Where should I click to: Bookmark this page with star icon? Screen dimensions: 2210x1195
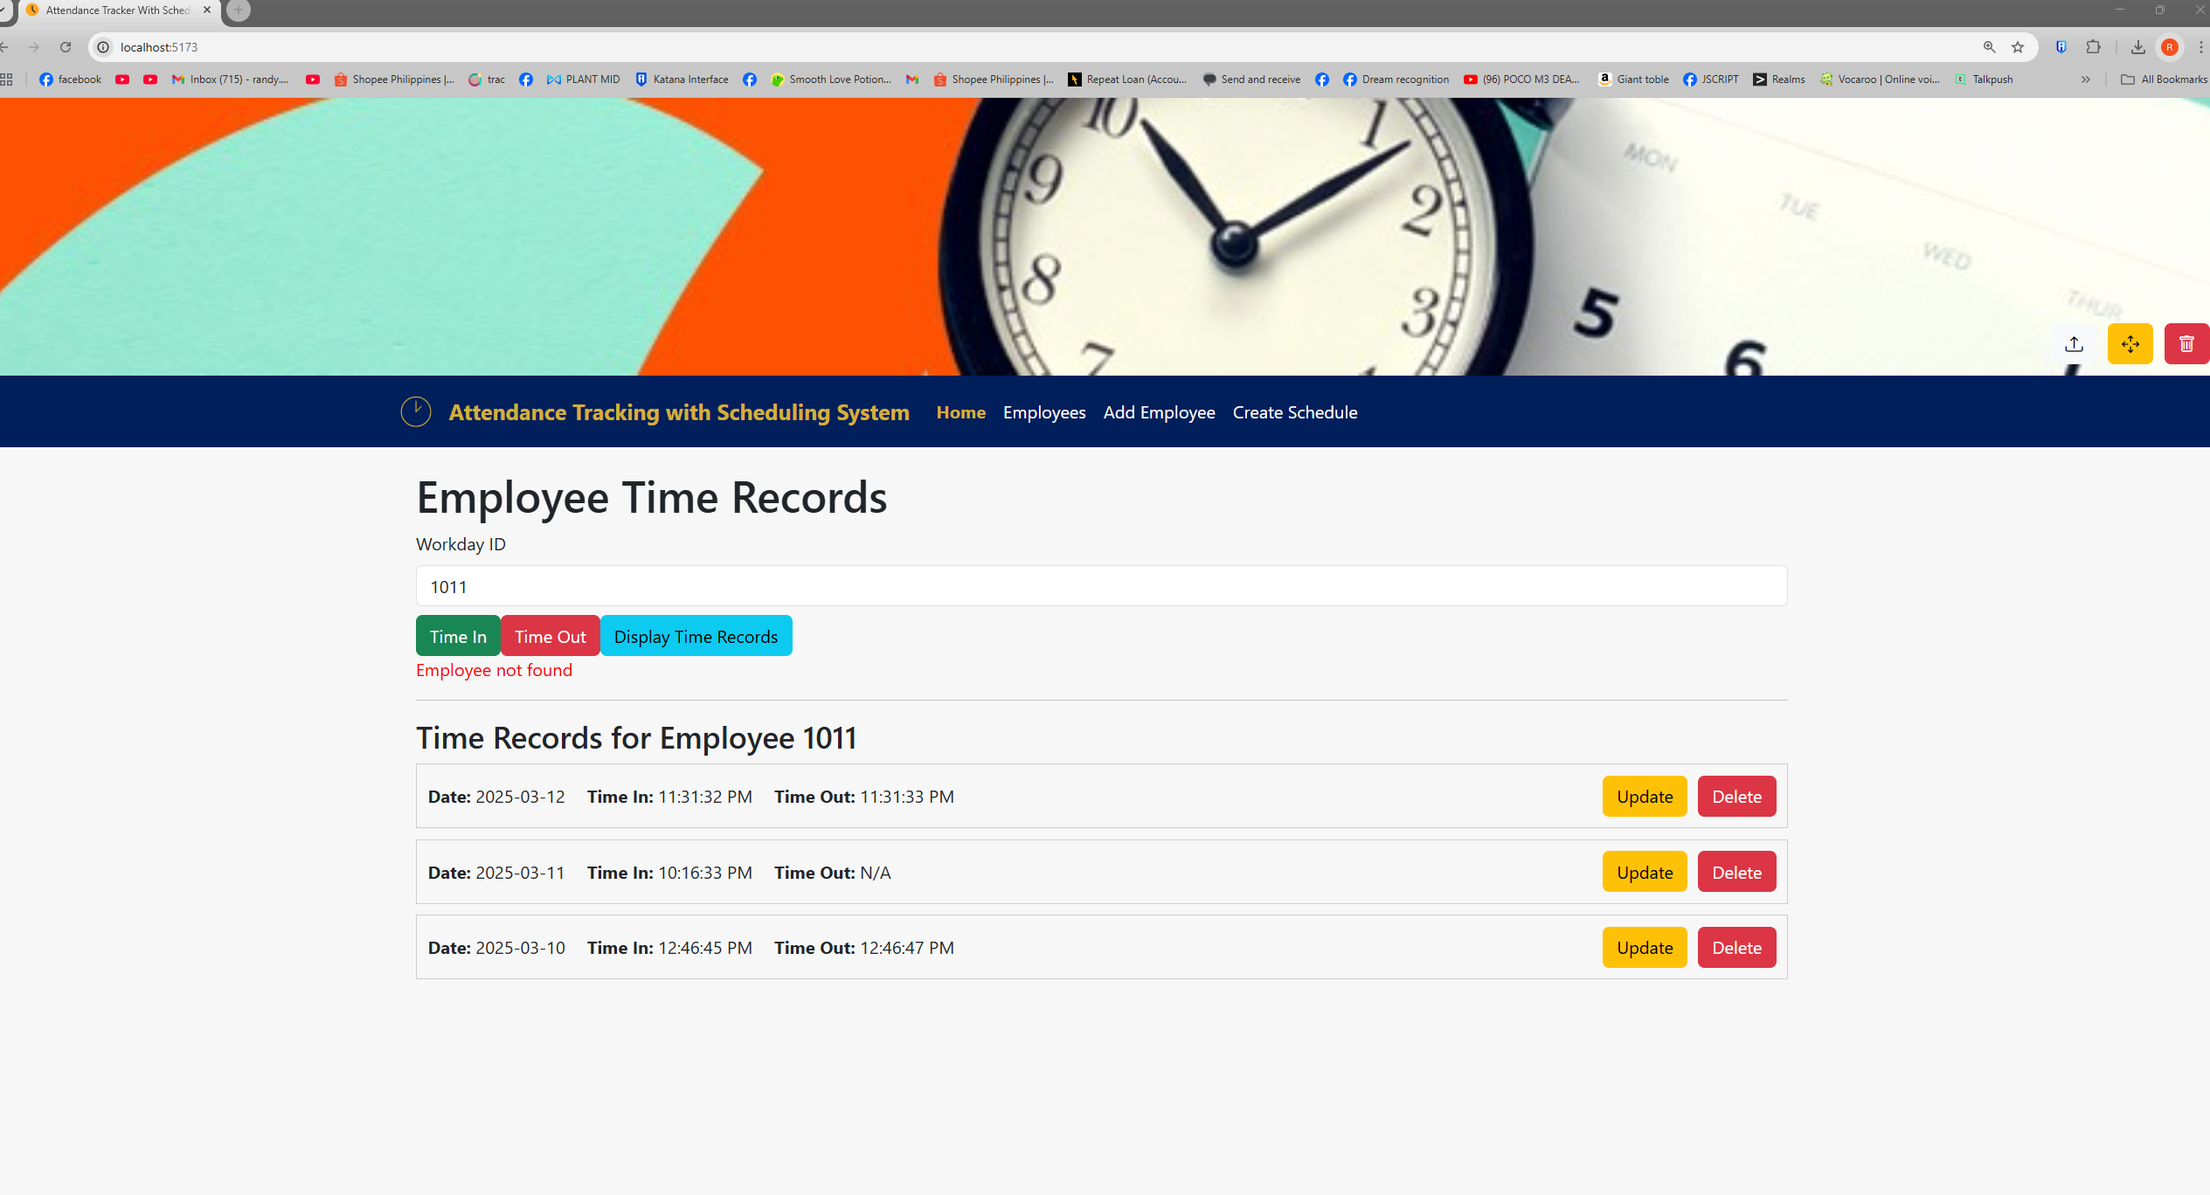coord(2018,47)
